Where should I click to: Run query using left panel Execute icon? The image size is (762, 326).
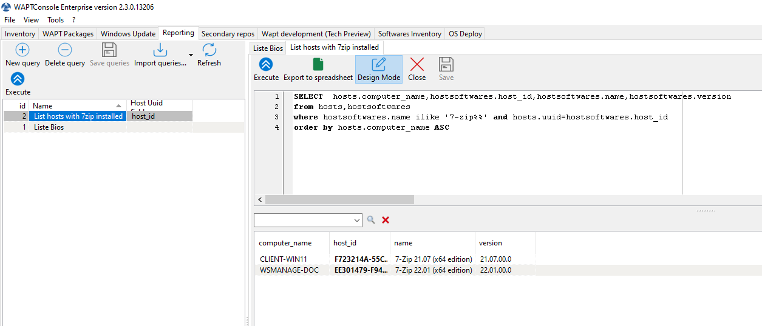(x=18, y=79)
